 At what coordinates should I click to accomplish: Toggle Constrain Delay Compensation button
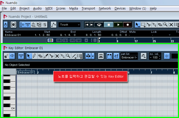tap(13, 25)
